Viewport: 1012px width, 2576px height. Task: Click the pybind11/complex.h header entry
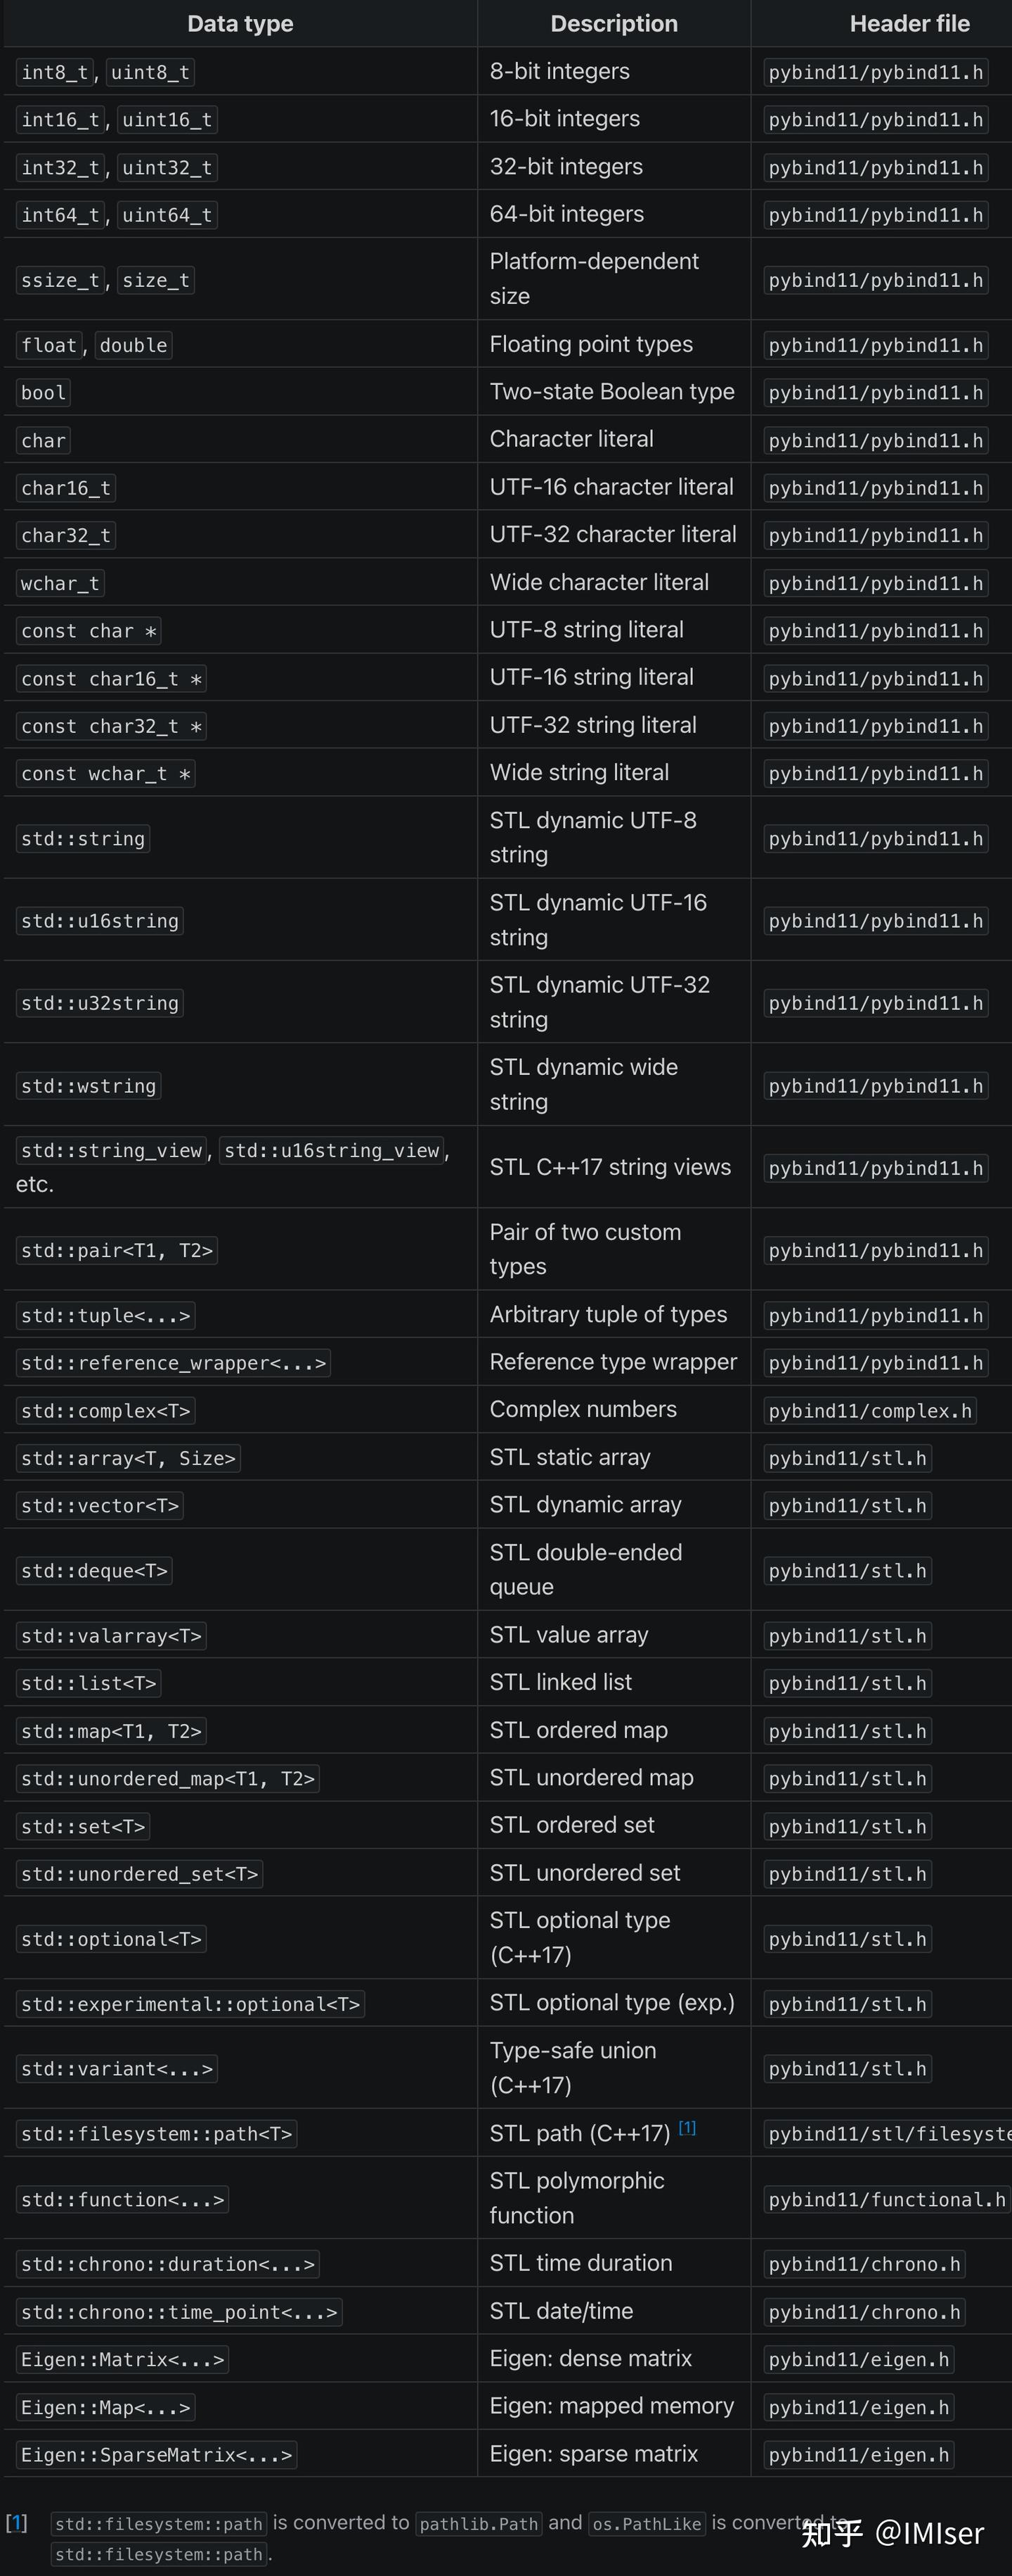(869, 1411)
